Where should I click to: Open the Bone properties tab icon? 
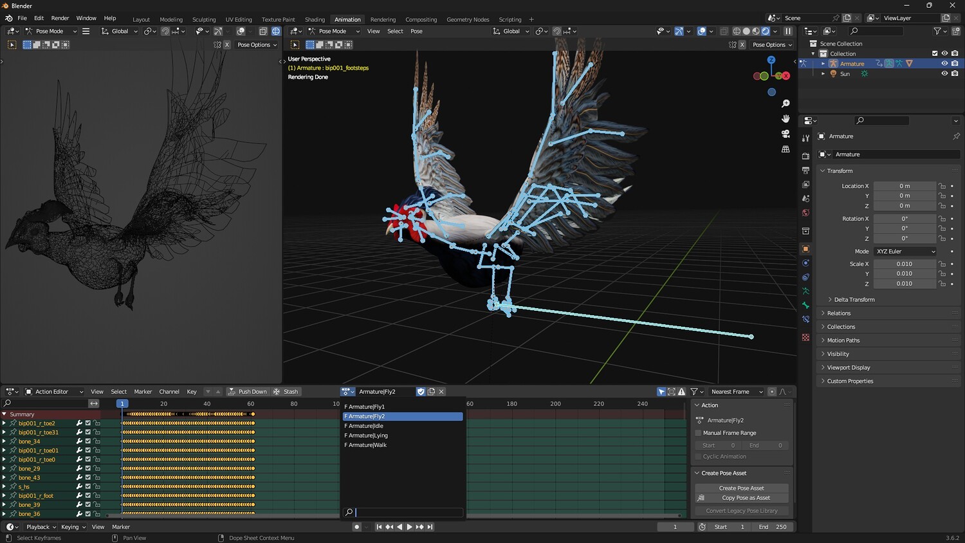tap(805, 305)
